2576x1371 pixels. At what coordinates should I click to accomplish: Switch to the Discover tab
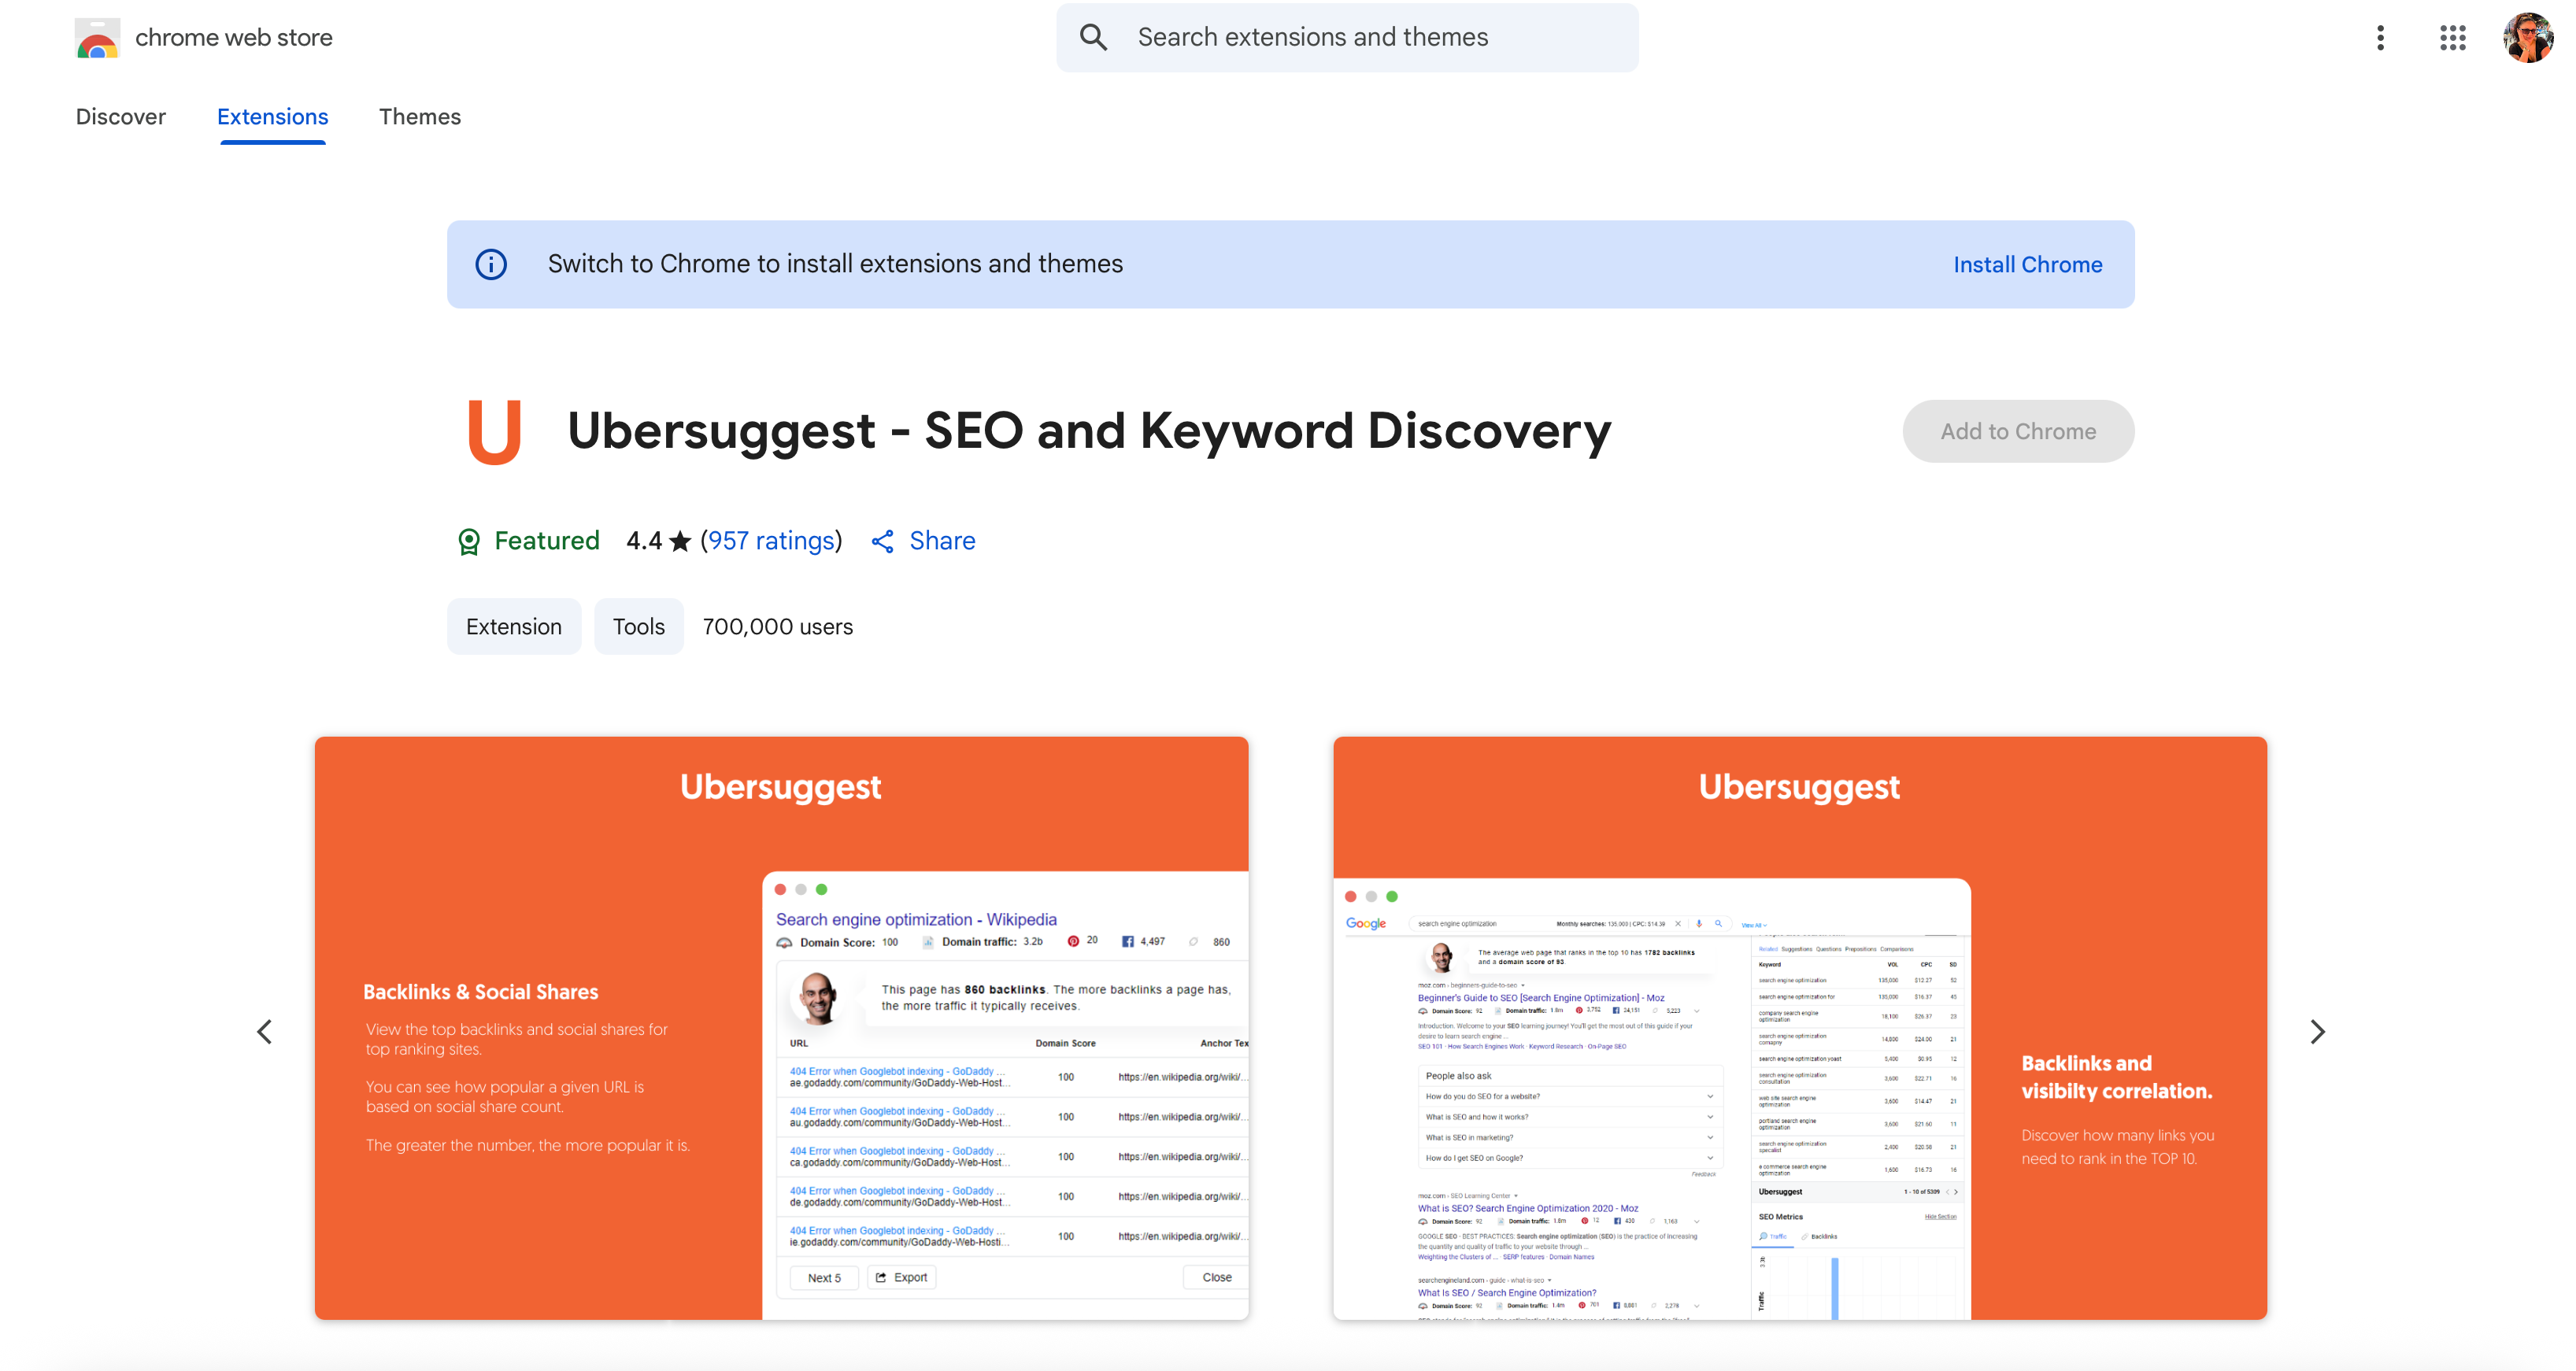[x=121, y=117]
